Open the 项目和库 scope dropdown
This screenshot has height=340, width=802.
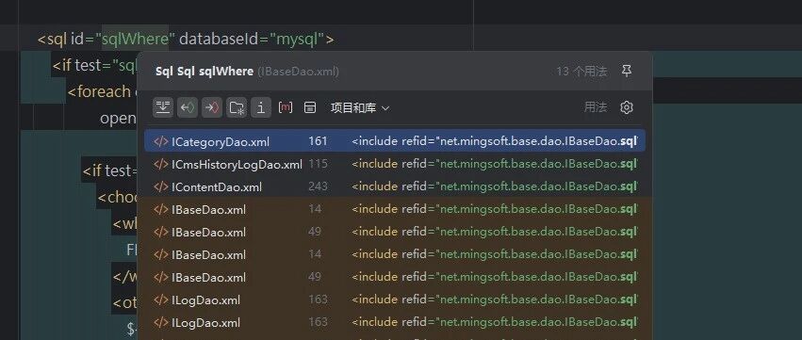click(360, 108)
